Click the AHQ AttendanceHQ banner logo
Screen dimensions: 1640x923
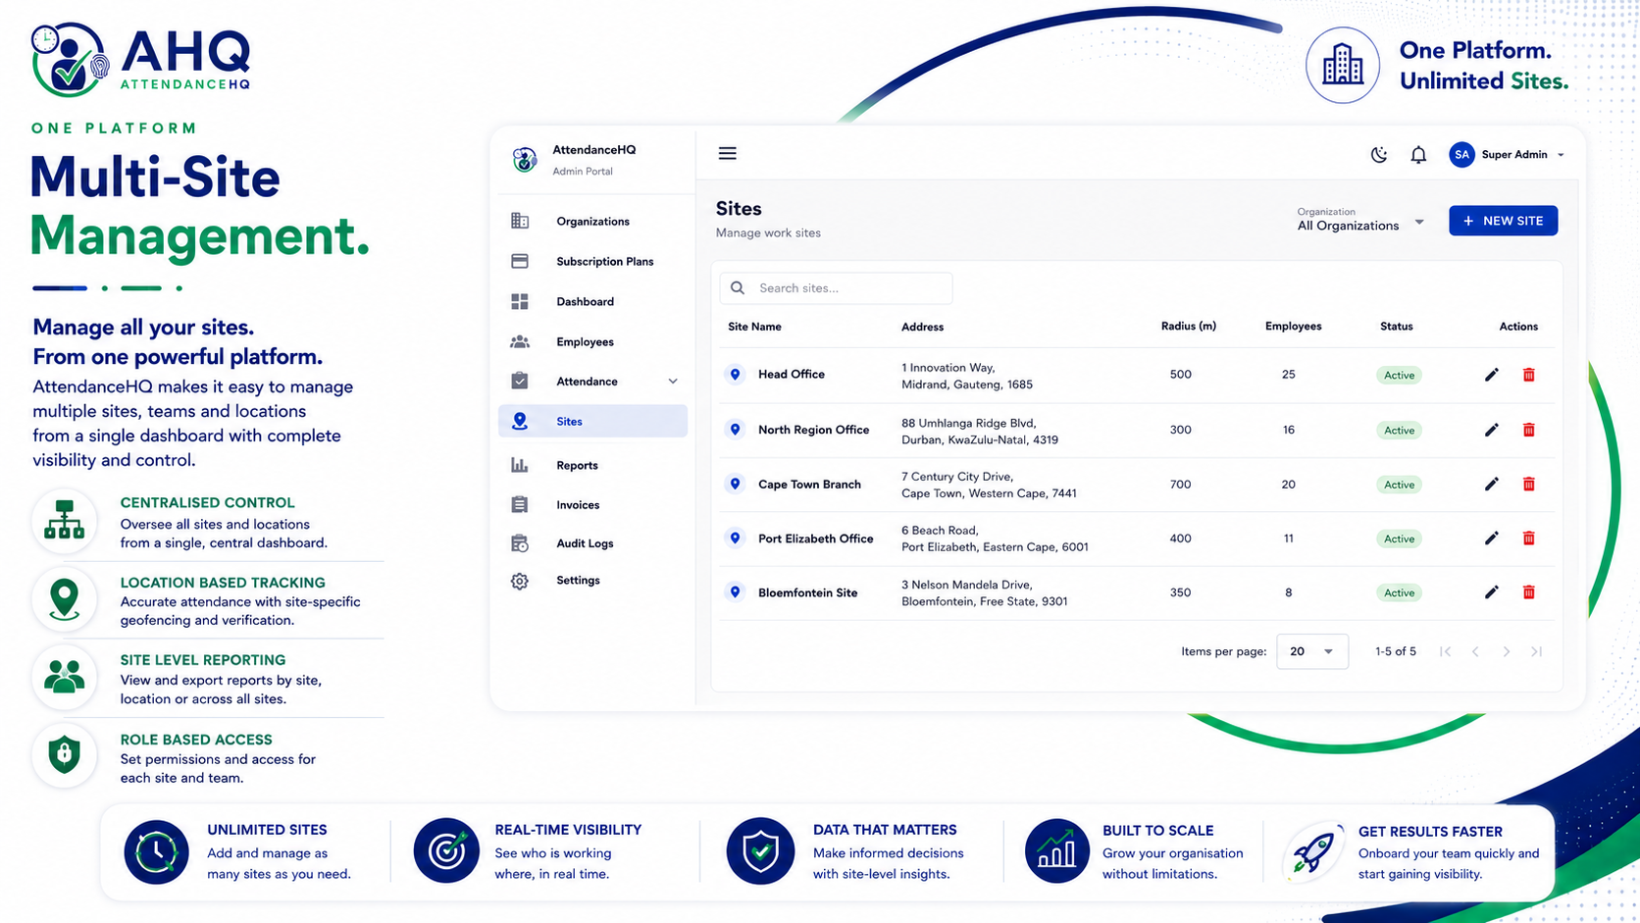[141, 59]
